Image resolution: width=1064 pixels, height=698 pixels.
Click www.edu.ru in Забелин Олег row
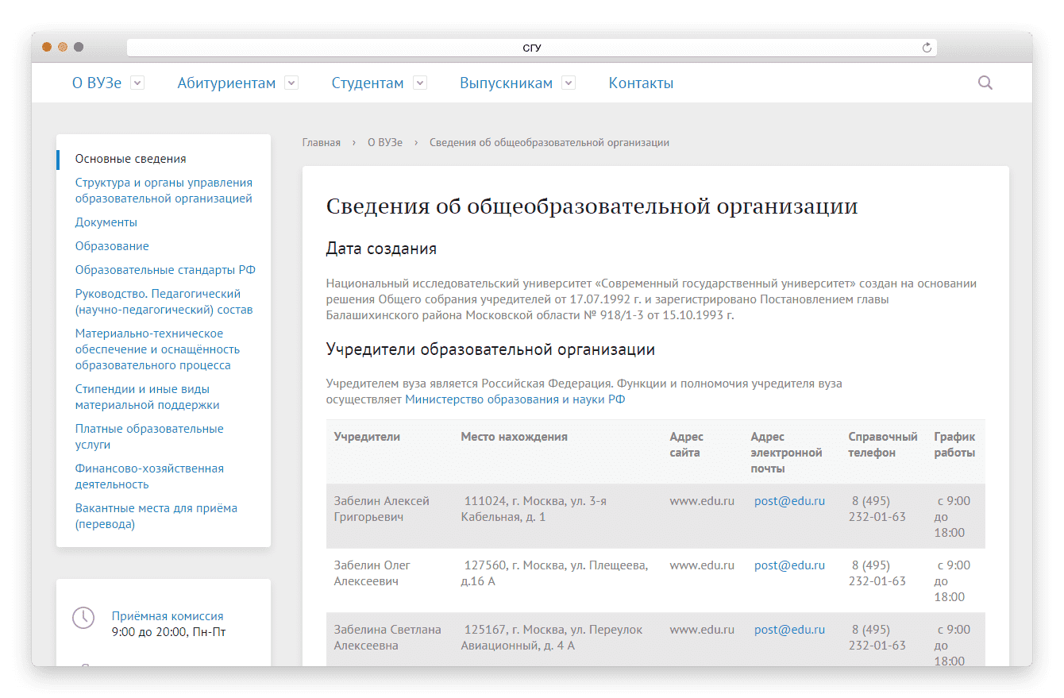pos(702,565)
